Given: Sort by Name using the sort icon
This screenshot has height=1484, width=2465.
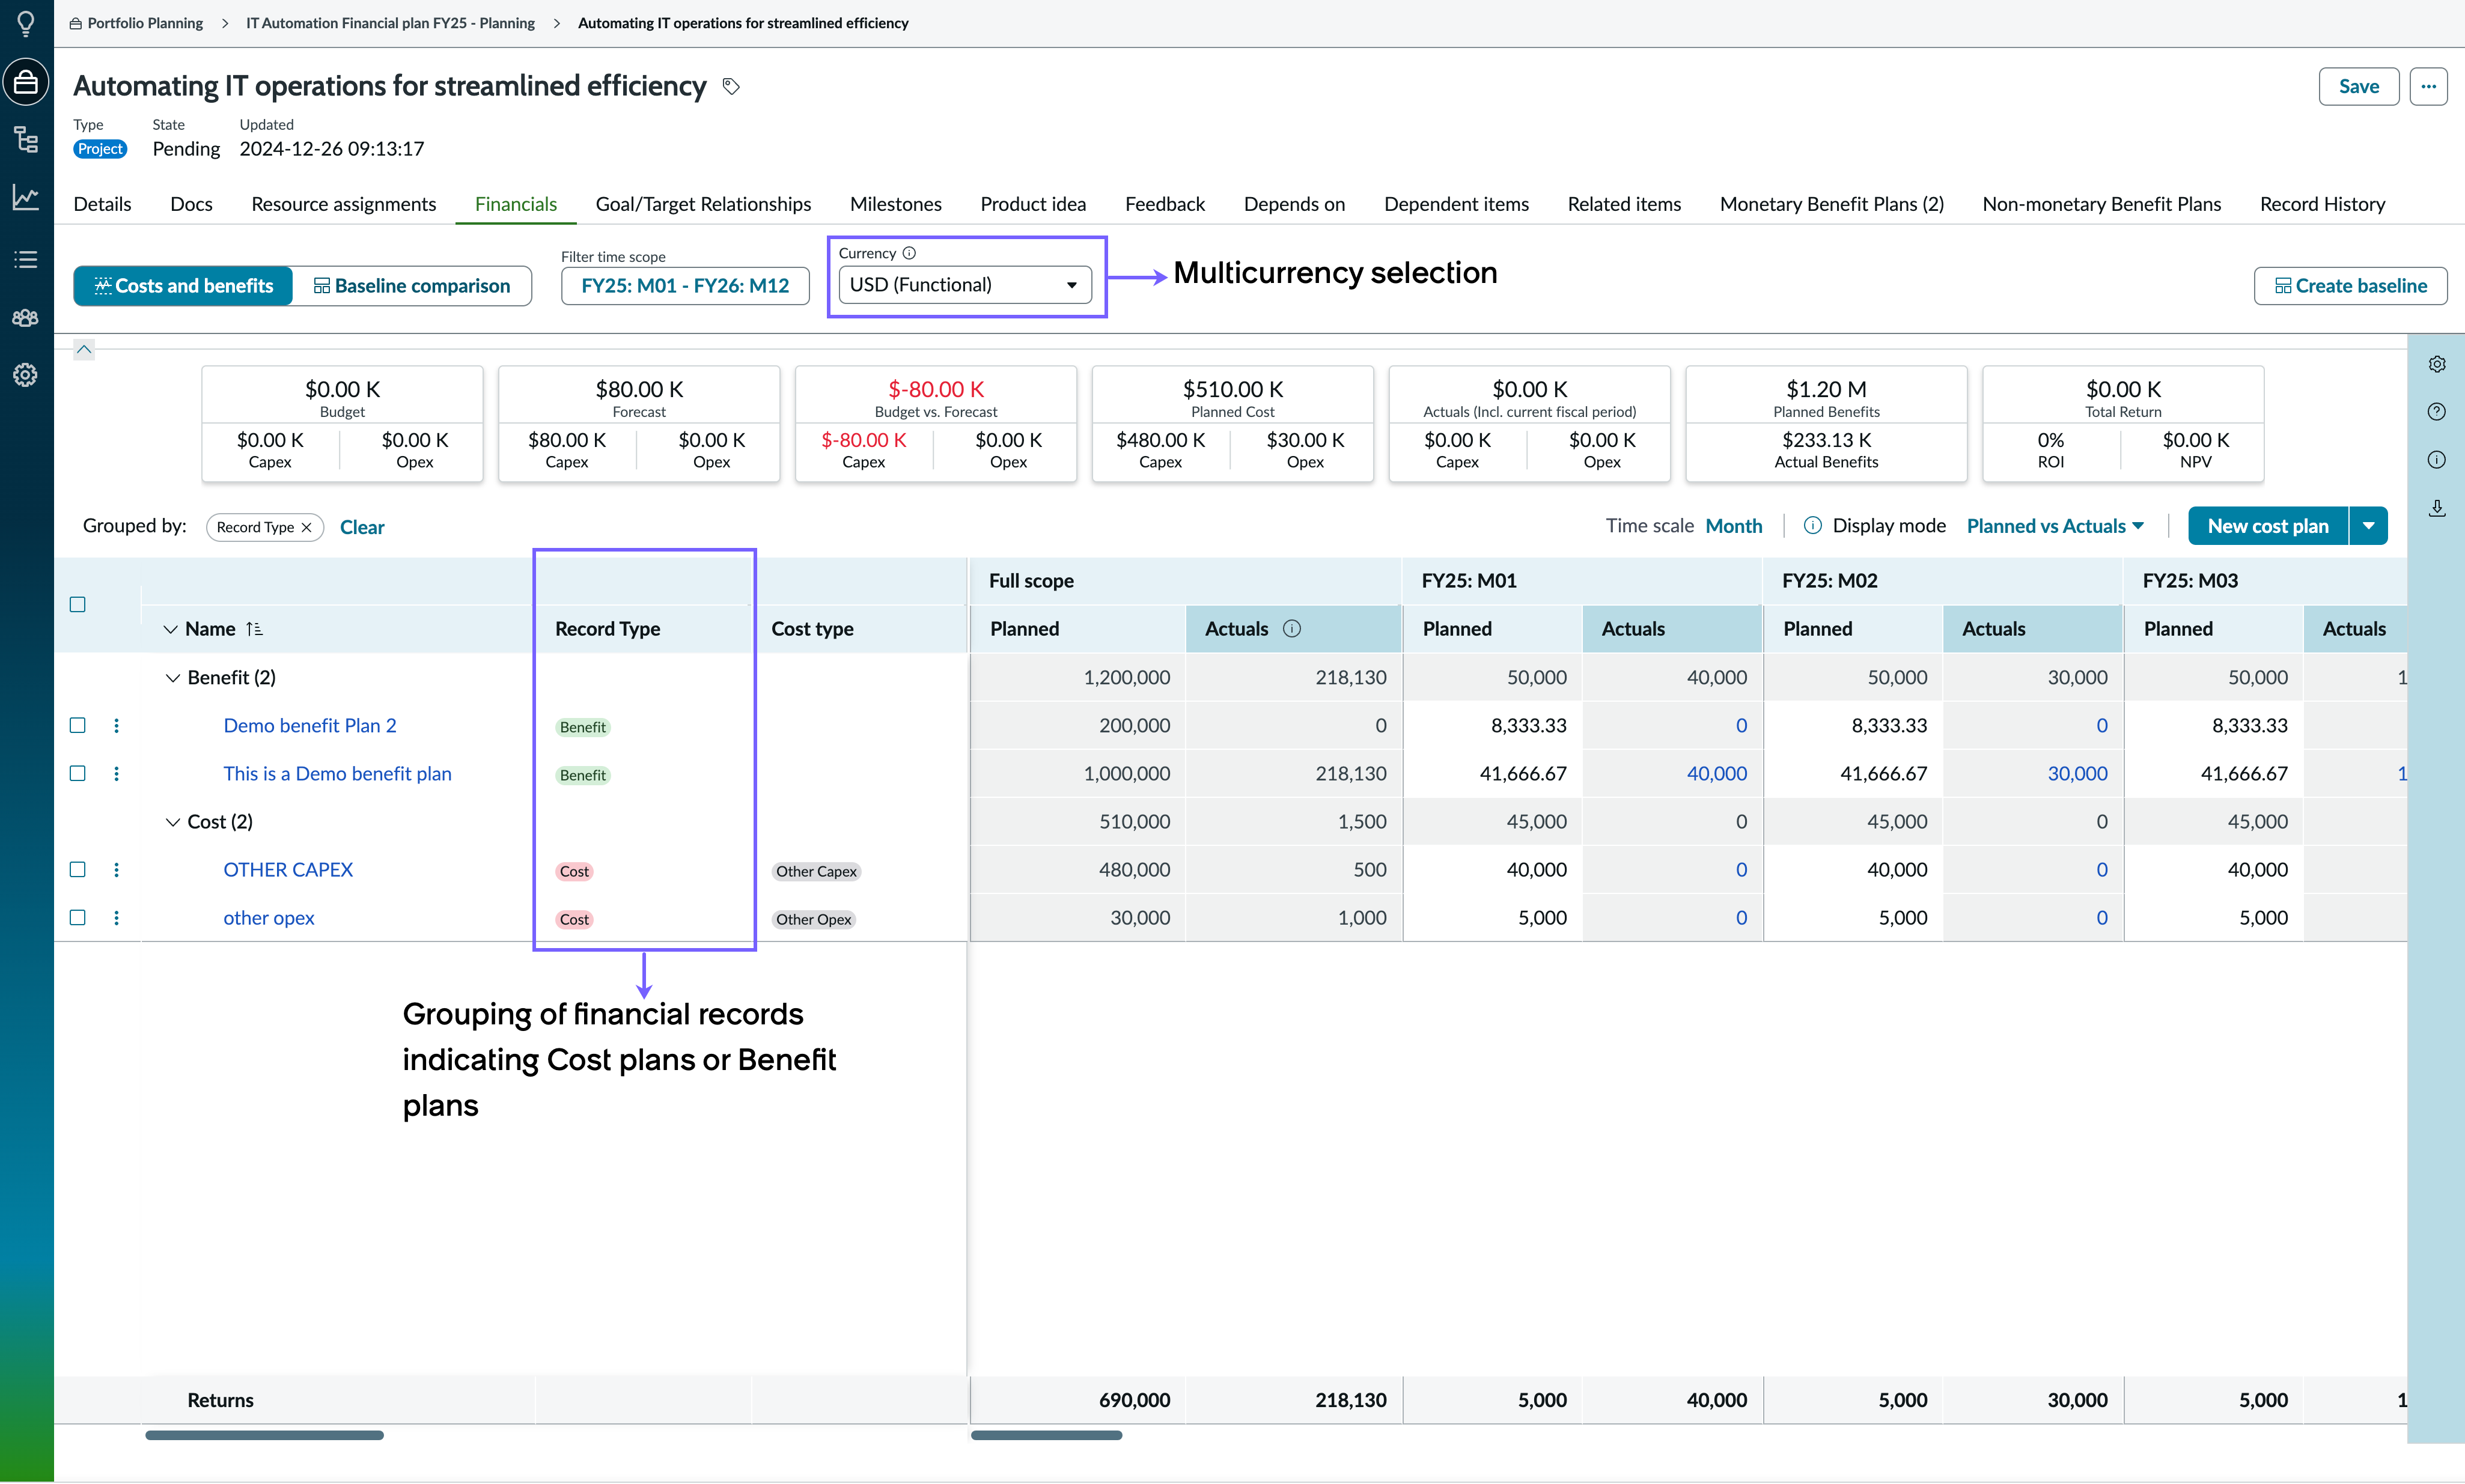Looking at the screenshot, I should [254, 629].
